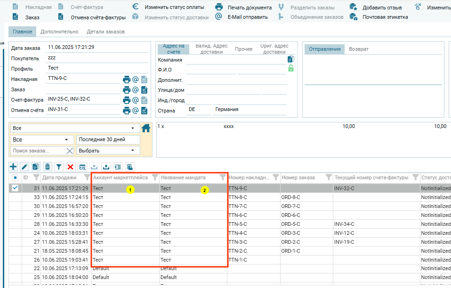Click the @ email icon for Счет-фактура
The image size is (451, 288).
point(136,100)
